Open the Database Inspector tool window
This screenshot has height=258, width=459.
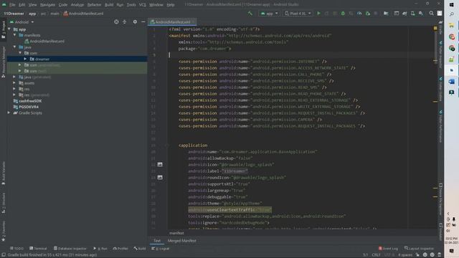70,249
